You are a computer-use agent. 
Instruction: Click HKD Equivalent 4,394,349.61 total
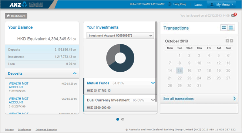coord(47,39)
